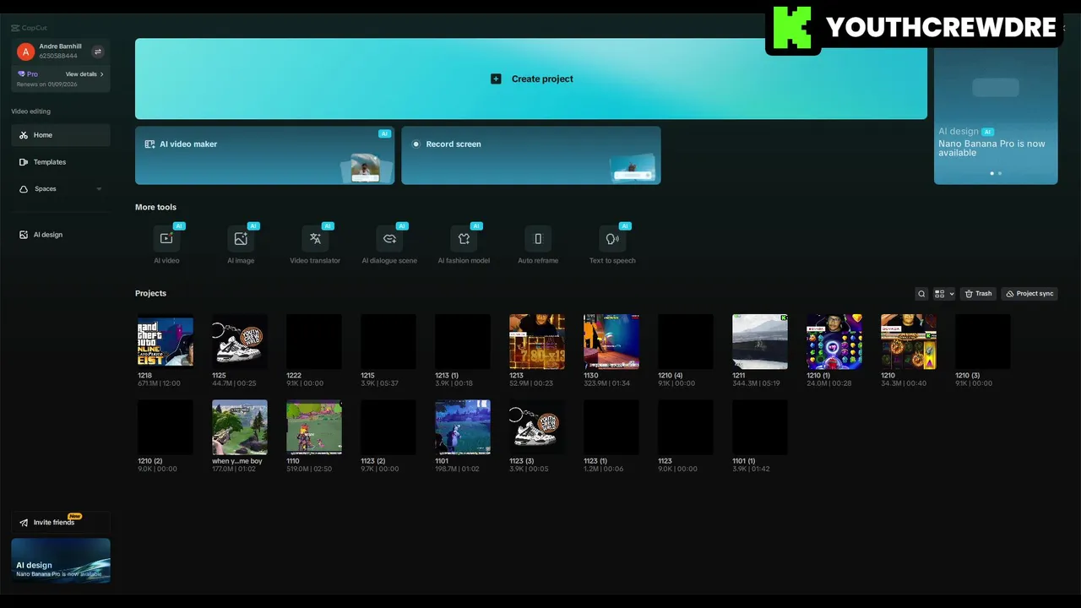This screenshot has height=608, width=1081.
Task: Open the AI image tool
Action: point(241,239)
